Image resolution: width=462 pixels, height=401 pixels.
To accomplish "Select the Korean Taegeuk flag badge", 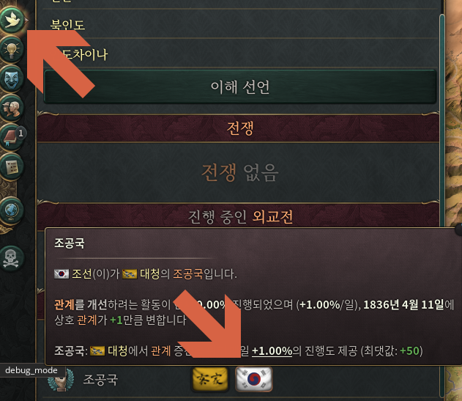I will 254,379.
